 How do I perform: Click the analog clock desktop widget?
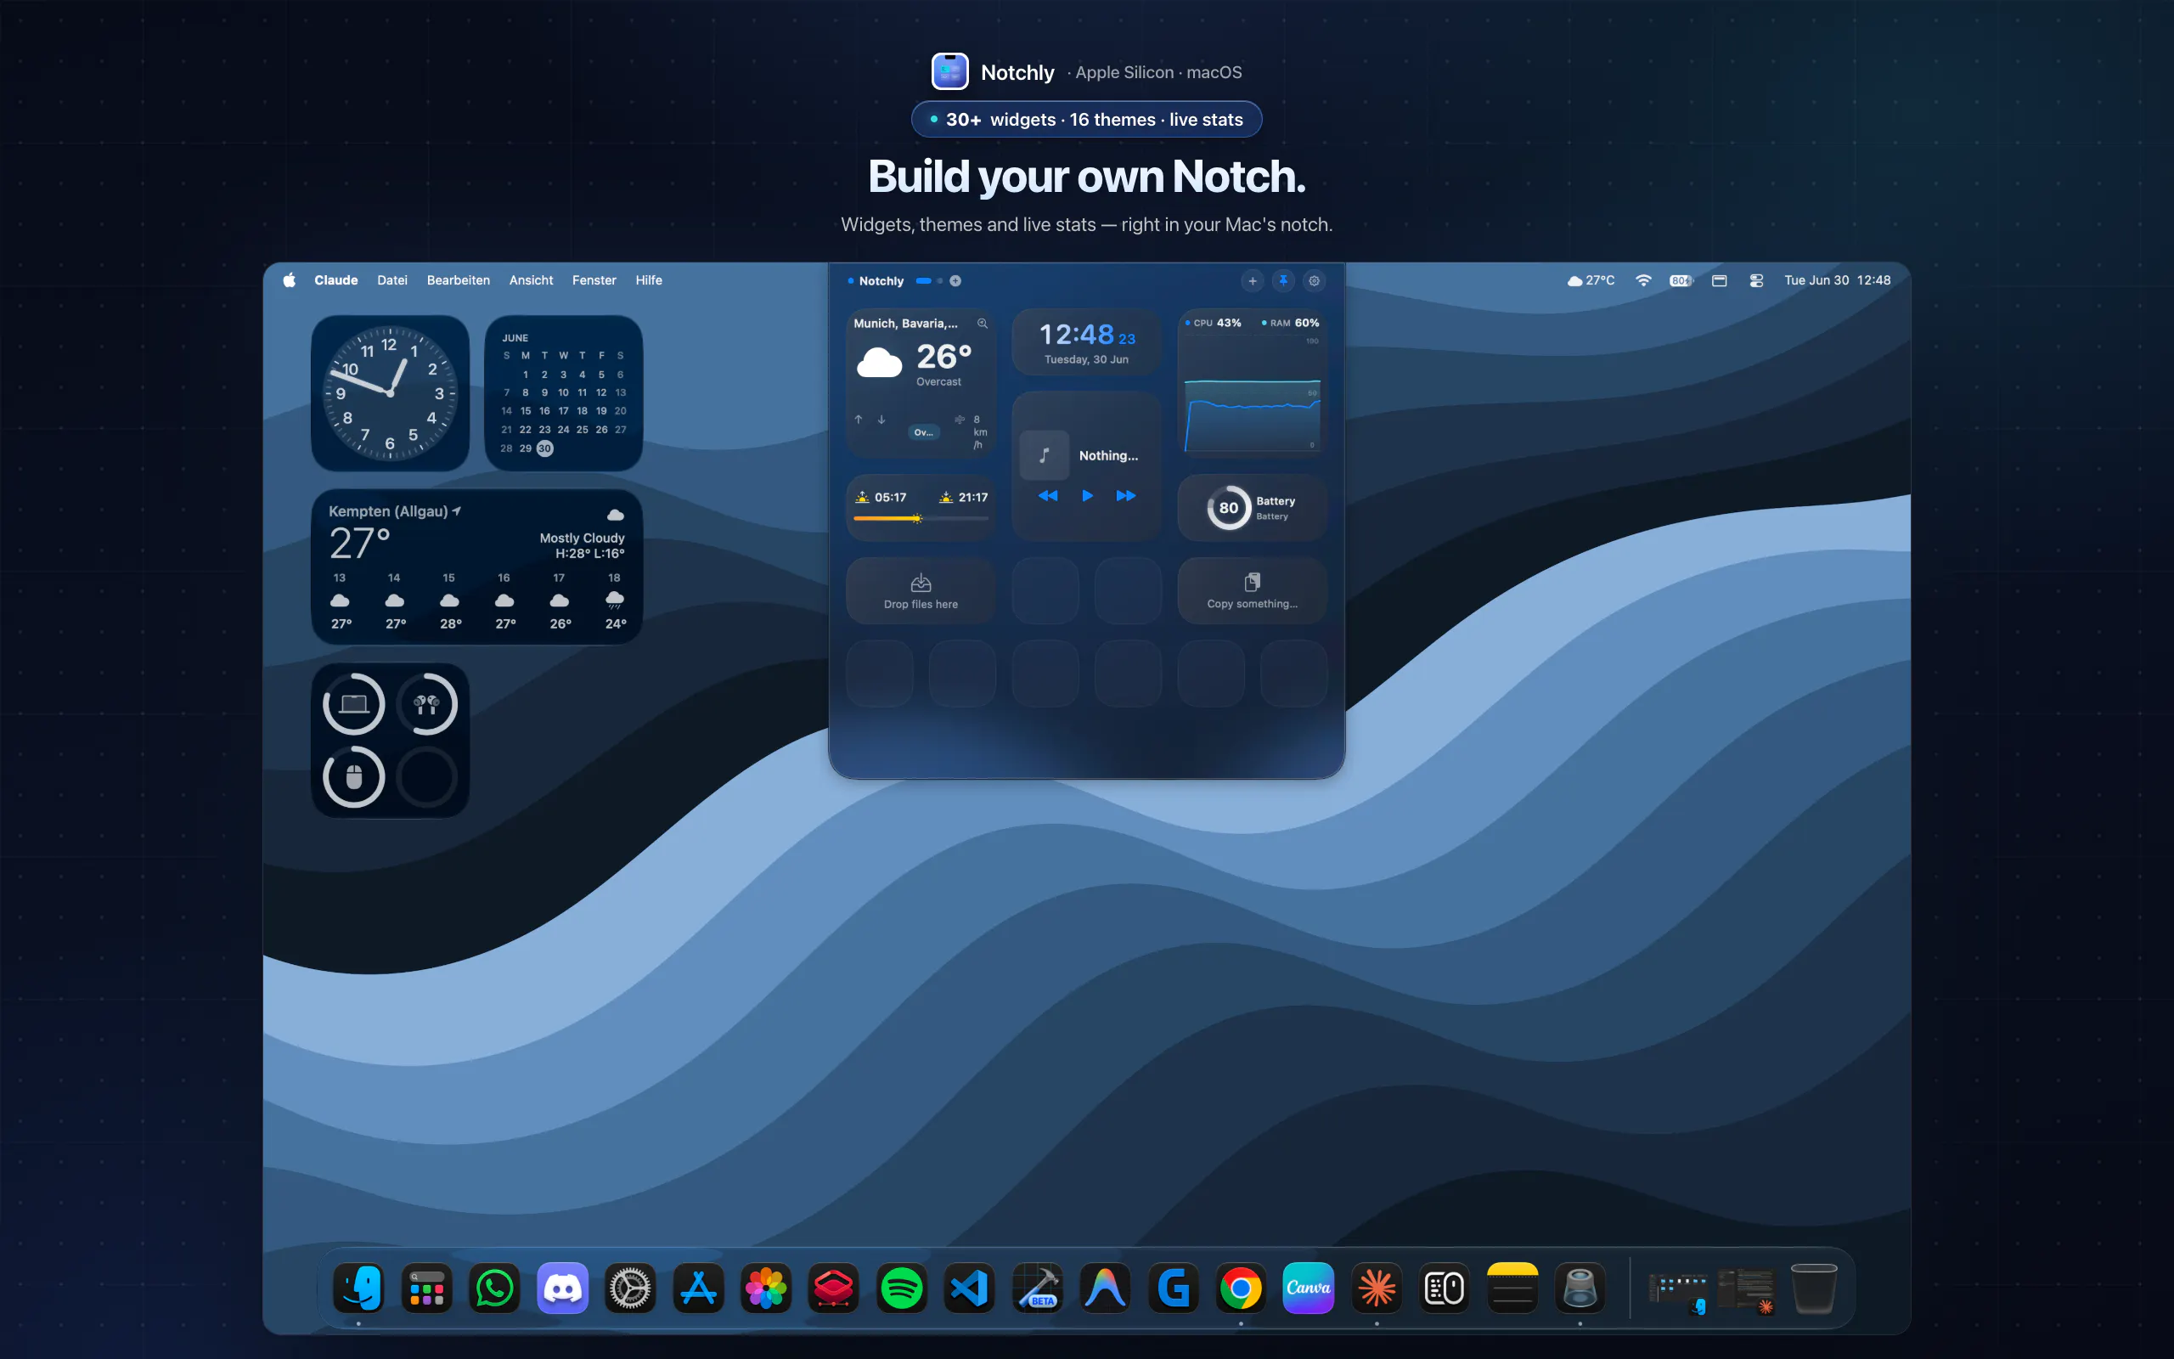point(390,392)
